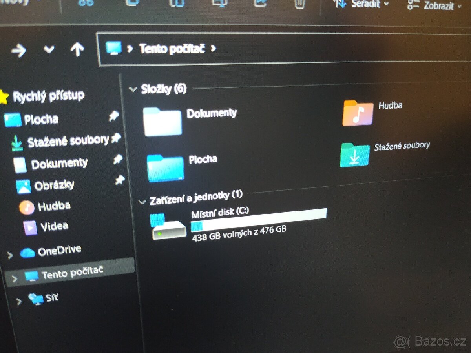Open the recent locations chevron beside the forward arrow

49,50
